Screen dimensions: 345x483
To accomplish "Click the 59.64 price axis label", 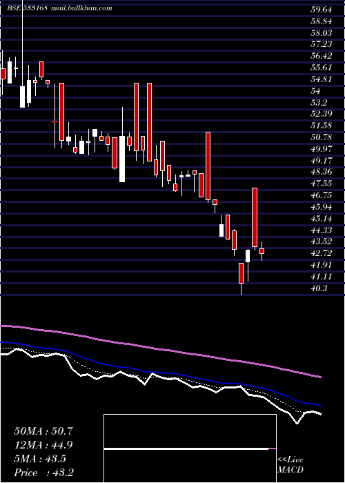I will tap(322, 10).
